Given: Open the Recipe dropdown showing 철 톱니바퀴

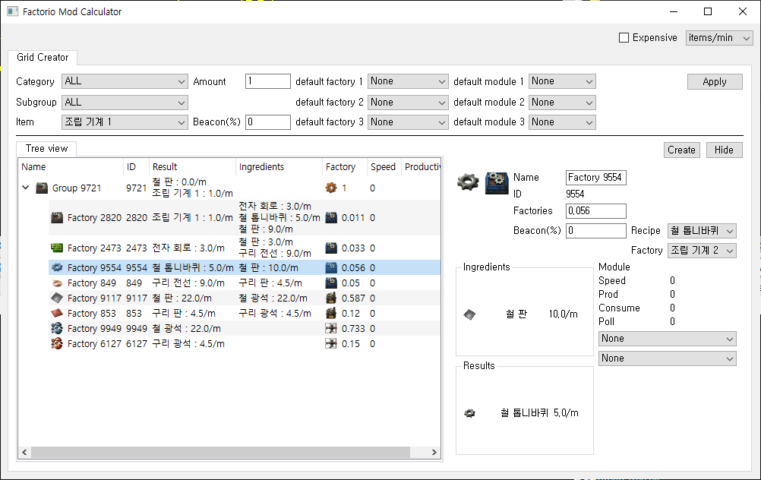Looking at the screenshot, I should (702, 231).
